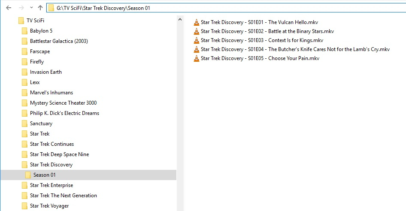
Task: Select file name 'S01E05 - Choose Your Pain.mkv'
Action: pyautogui.click(x=284, y=58)
